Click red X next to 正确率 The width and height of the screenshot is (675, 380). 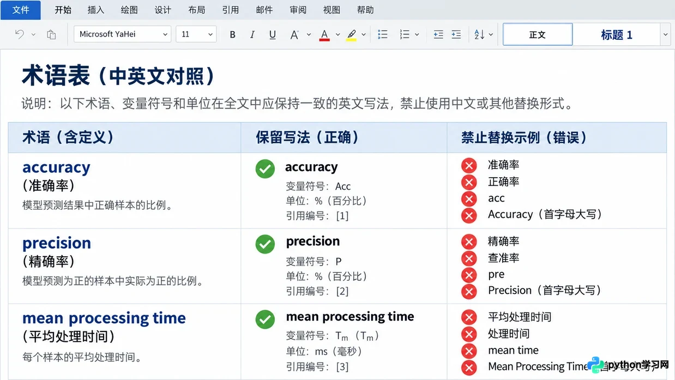tap(469, 182)
